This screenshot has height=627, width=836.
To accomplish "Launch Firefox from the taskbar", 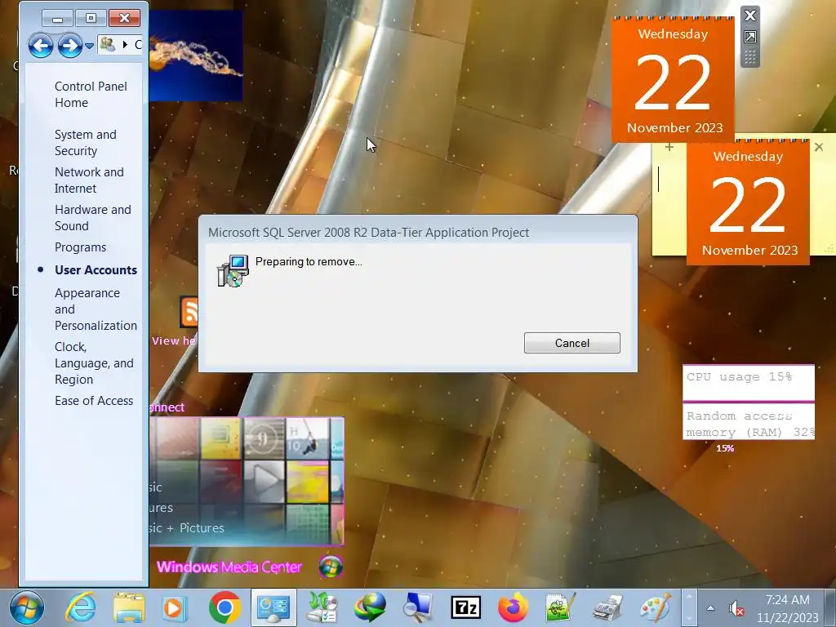I will click(513, 607).
